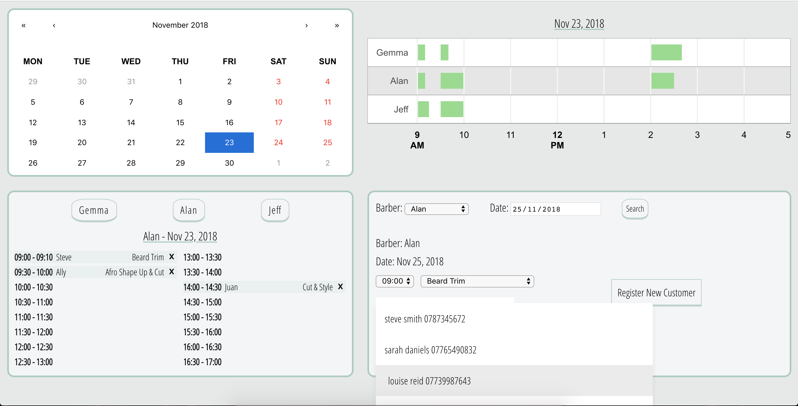The height and width of the screenshot is (406, 798).
Task: Select November 24 in the calendar
Action: pos(278,142)
